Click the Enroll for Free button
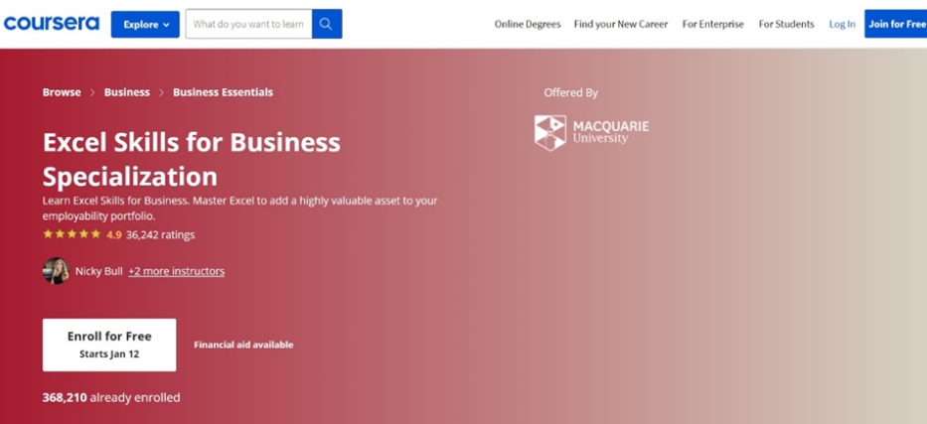The image size is (927, 424). 109,345
